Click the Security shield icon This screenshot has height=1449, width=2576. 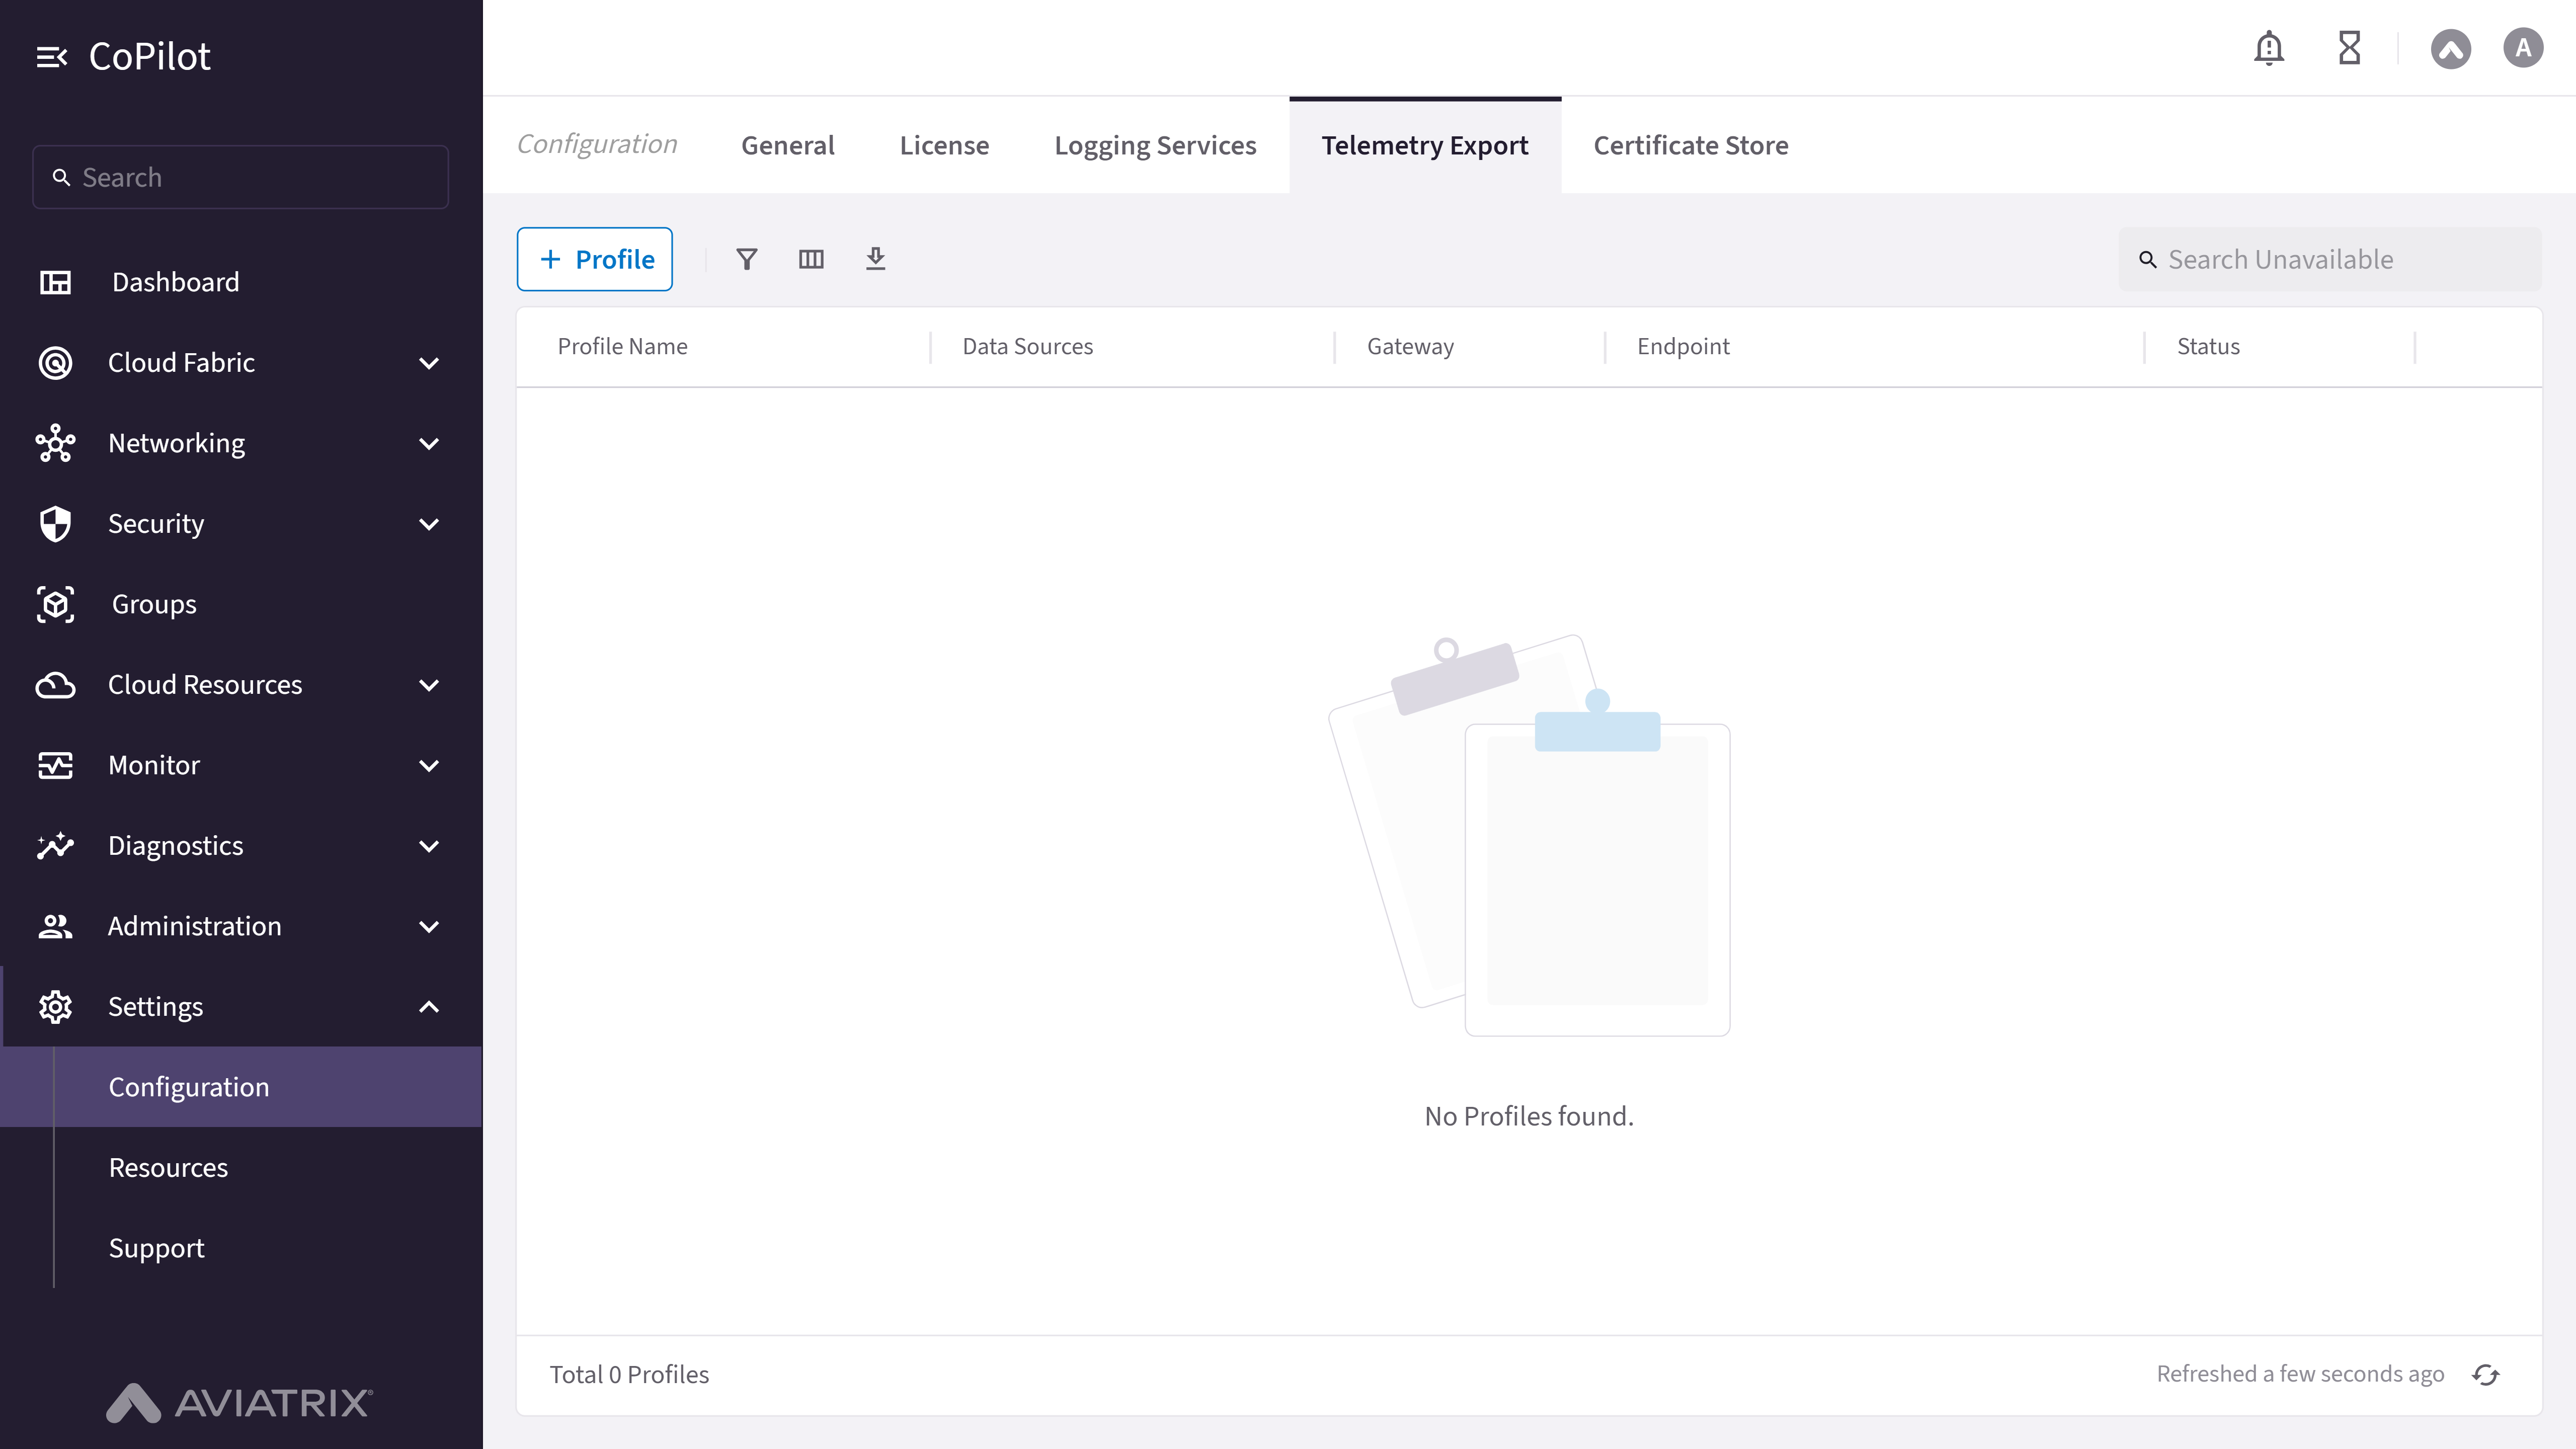55,524
